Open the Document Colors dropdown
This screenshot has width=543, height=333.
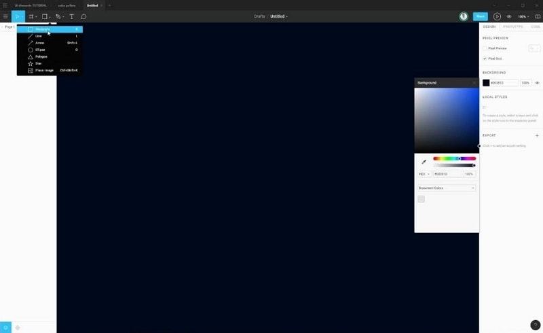point(447,188)
